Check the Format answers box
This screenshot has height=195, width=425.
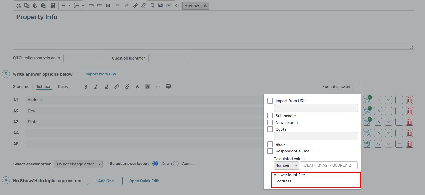click(x=357, y=87)
